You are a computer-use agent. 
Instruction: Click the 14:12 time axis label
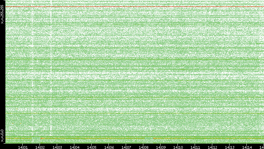click(213, 148)
